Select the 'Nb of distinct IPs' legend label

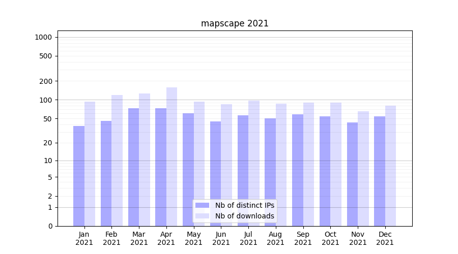[x=244, y=205]
